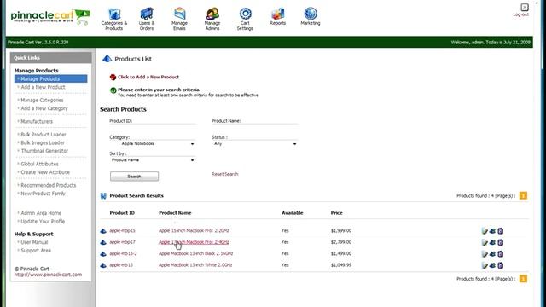Screen dimensions: 546x307
Task: Open Manage Emails section
Action: pos(179,20)
